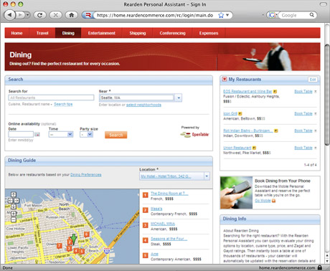Click the OpenTable logo
This screenshot has width=330, height=271.
(x=194, y=135)
